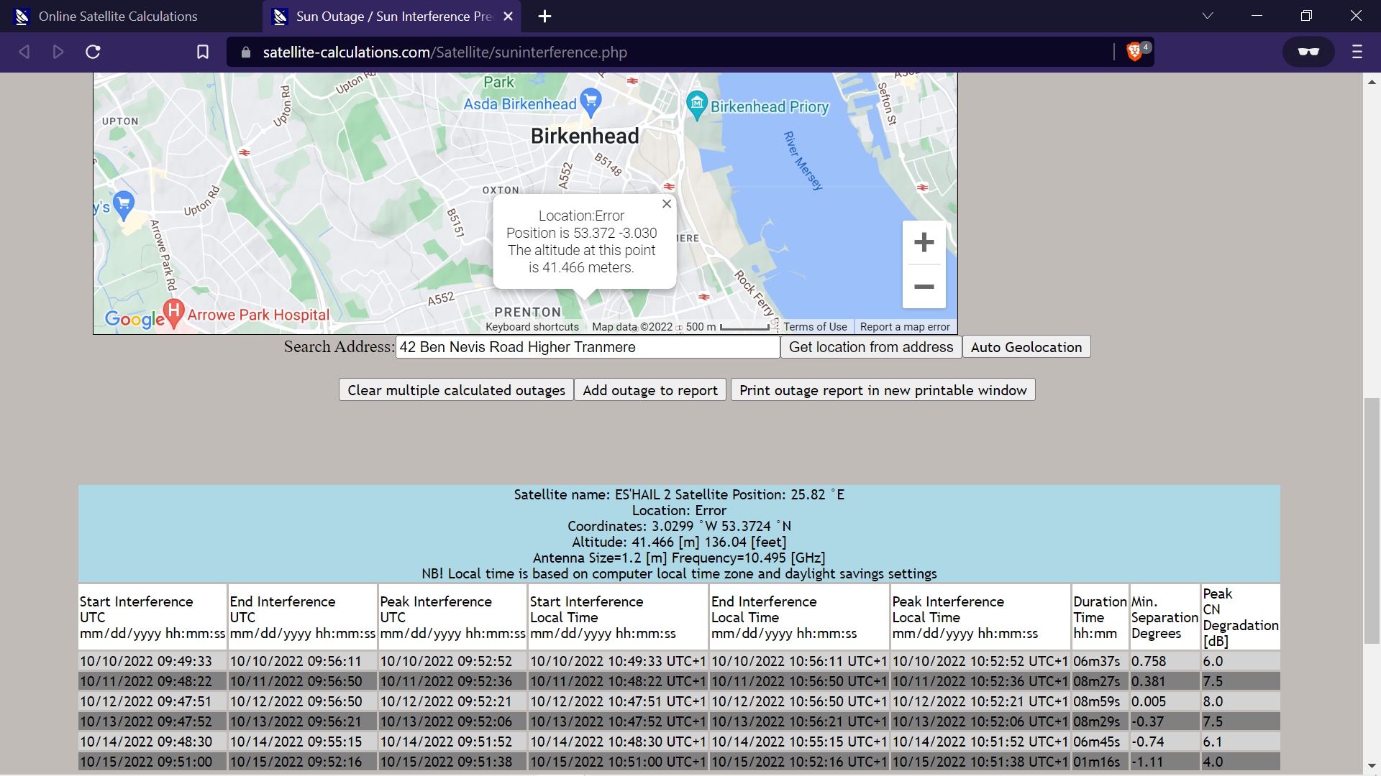
Task: Click Auto Geolocation button
Action: coord(1026,347)
